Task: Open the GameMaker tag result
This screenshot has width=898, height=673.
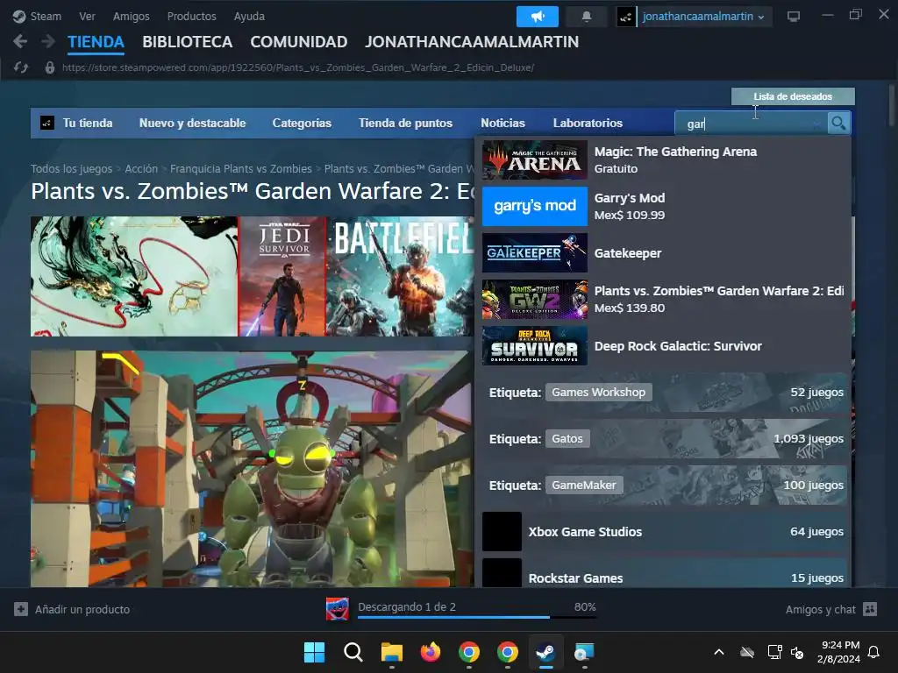Action: (x=665, y=485)
